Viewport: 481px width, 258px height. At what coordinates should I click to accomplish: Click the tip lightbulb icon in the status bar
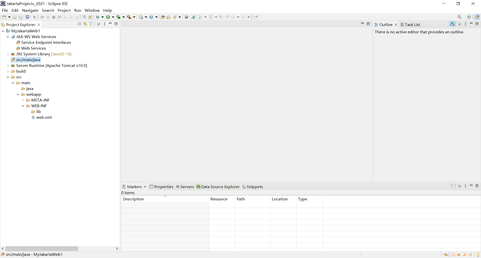click(478, 255)
